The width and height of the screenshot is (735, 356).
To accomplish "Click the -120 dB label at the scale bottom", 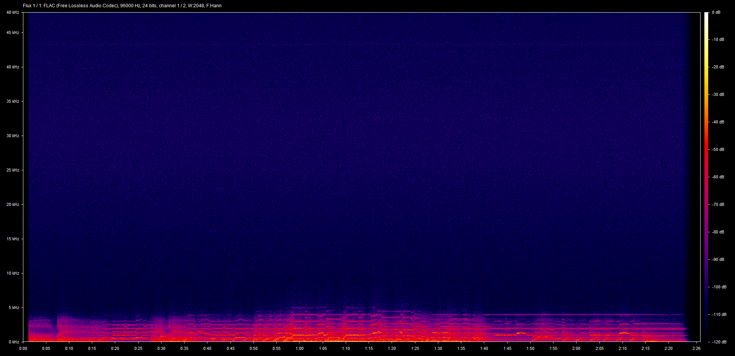I will coord(719,342).
